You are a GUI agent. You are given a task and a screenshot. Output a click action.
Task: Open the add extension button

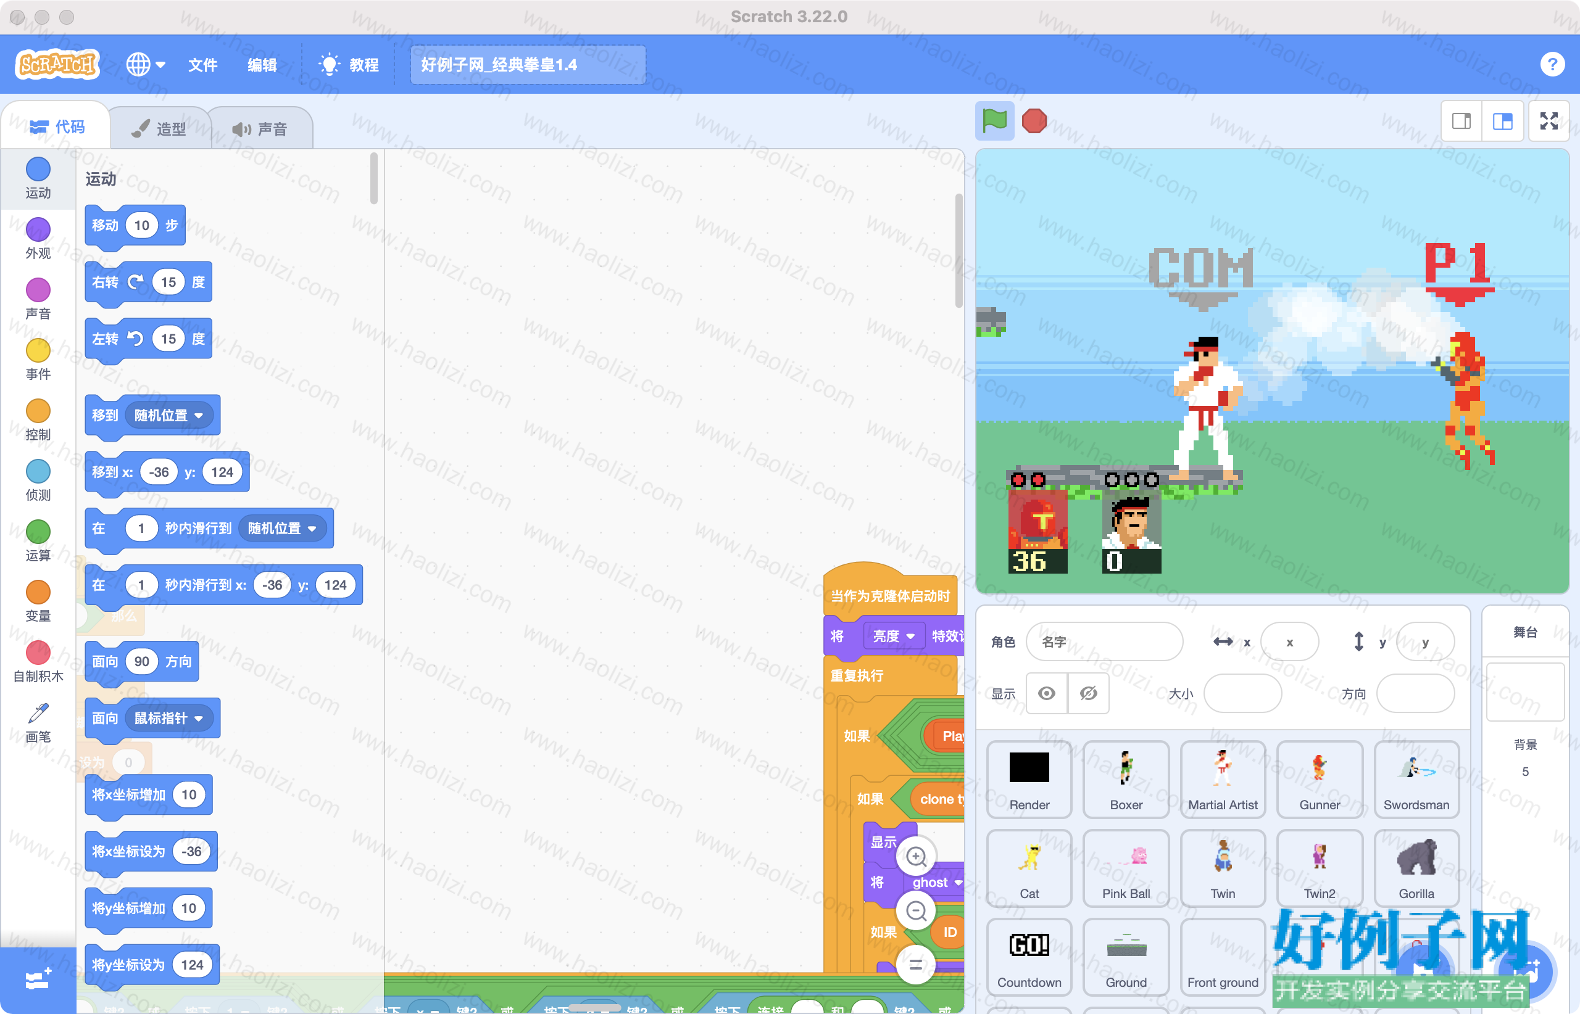tap(38, 979)
